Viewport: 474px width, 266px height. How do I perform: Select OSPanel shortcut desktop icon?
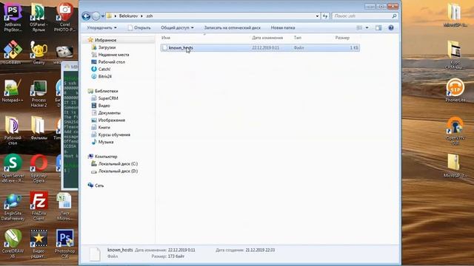[x=39, y=18]
